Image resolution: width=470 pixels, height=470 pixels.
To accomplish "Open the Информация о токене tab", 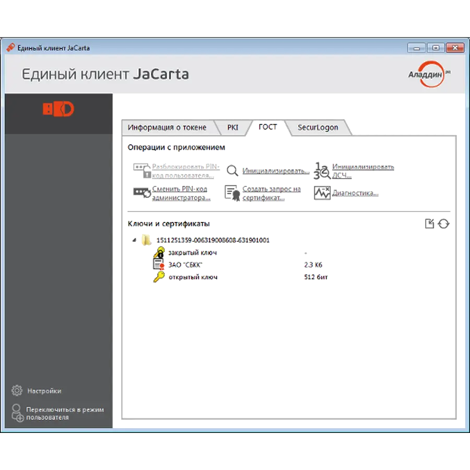I will click(x=167, y=127).
